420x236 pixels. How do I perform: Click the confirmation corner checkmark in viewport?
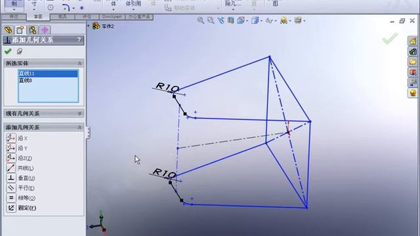(x=390, y=39)
